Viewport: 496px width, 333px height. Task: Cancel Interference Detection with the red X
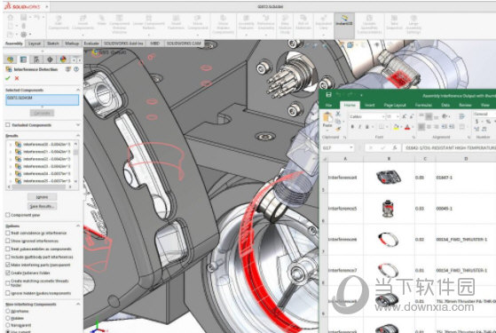(x=17, y=78)
